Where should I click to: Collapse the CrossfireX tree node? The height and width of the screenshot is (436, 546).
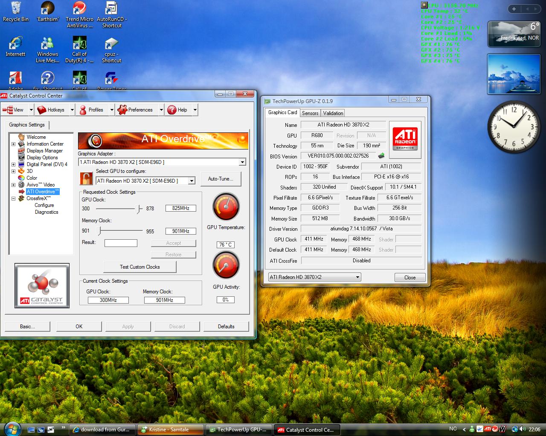point(13,198)
